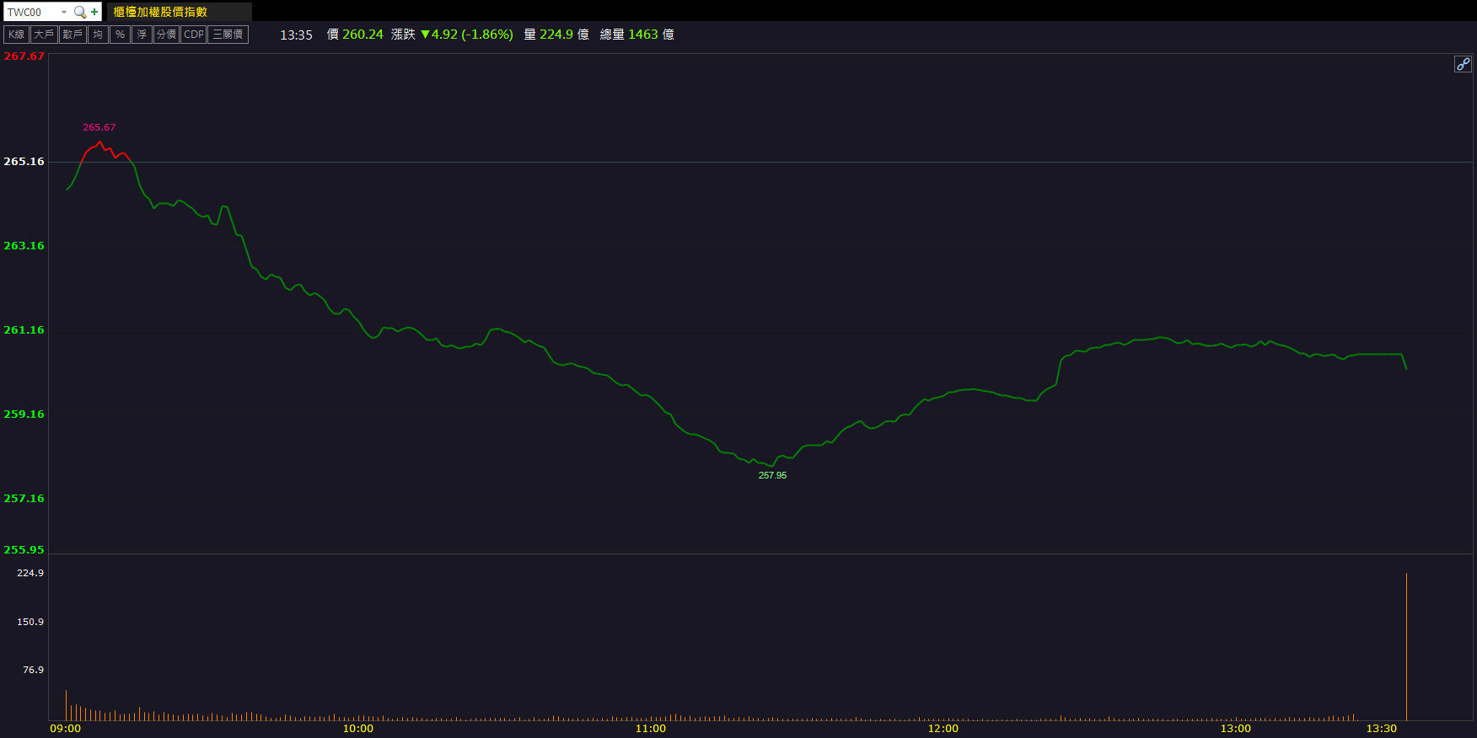This screenshot has height=738, width=1477.
Task: Click the 257.95 low price marker
Action: click(772, 476)
